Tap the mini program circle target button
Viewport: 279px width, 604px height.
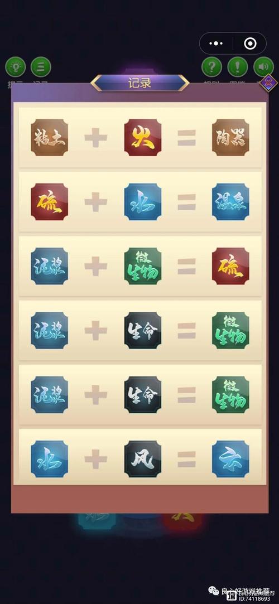(250, 43)
